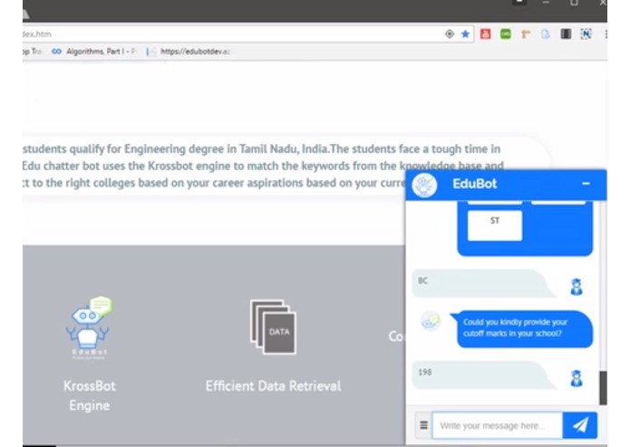Minimize the EduBot chat widget

(x=586, y=184)
